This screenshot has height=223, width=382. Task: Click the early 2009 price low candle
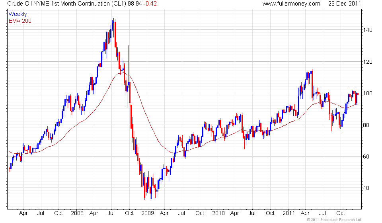coord(144,186)
